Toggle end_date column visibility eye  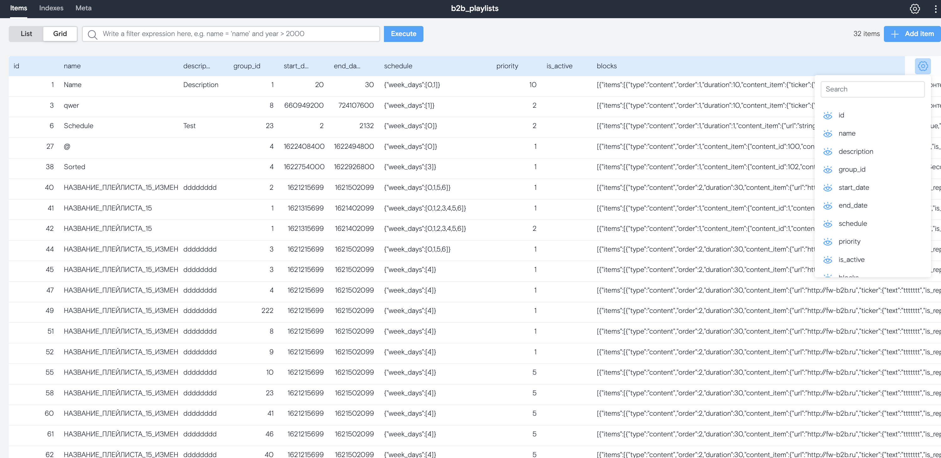828,206
